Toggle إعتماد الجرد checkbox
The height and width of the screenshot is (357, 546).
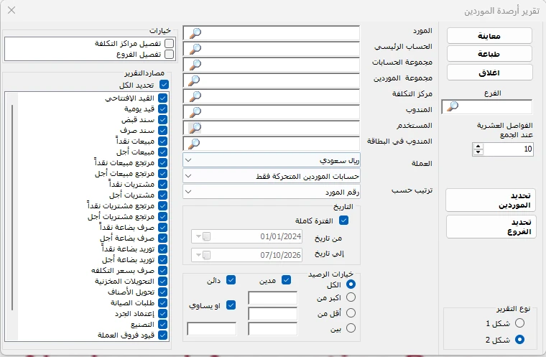[162, 314]
